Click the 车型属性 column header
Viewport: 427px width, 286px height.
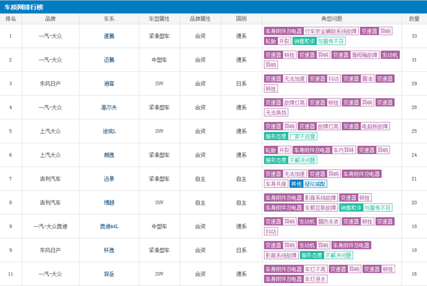pos(160,19)
